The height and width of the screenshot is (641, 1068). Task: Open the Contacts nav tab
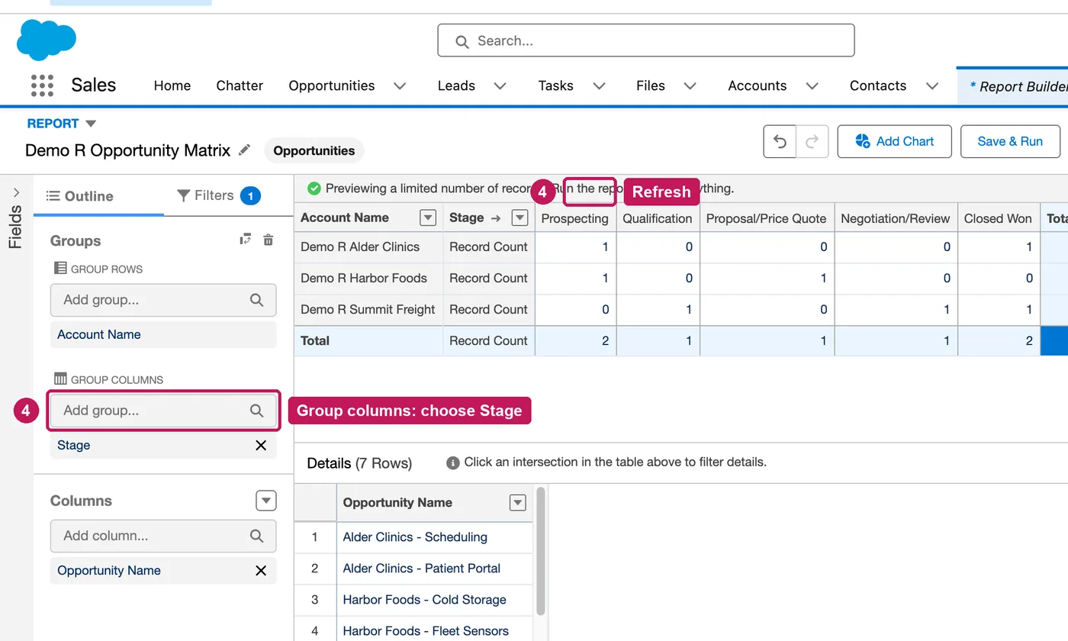click(x=878, y=85)
